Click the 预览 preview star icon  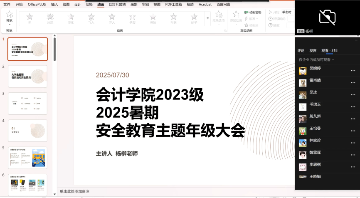(9, 15)
